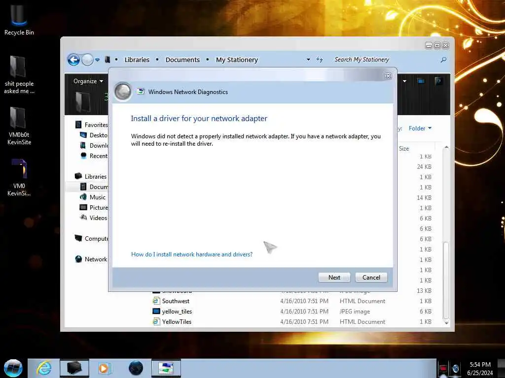Screen dimensions: 505x378
Task: Click the Windows Network Diagnostics title icon
Action: point(141,92)
